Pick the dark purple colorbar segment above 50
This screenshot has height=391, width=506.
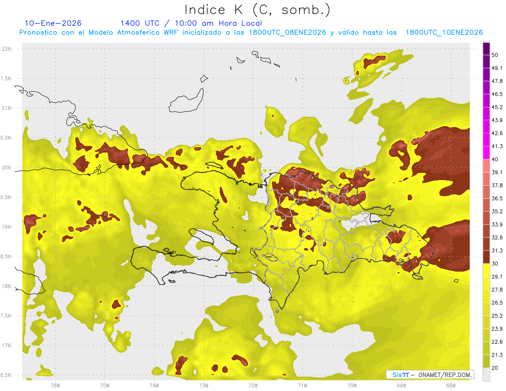pyautogui.click(x=486, y=49)
